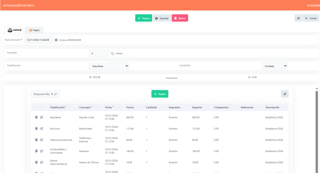Click search magnifier beside Acreedor field
This screenshot has height=173, width=320.
(112, 54)
